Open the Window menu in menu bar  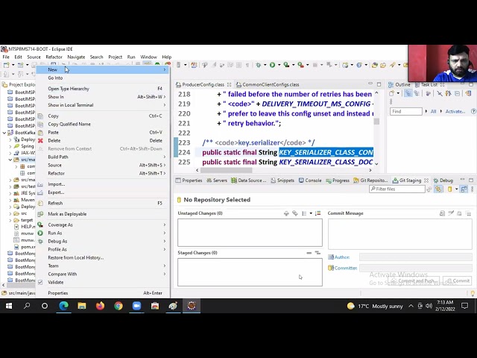[x=148, y=57]
